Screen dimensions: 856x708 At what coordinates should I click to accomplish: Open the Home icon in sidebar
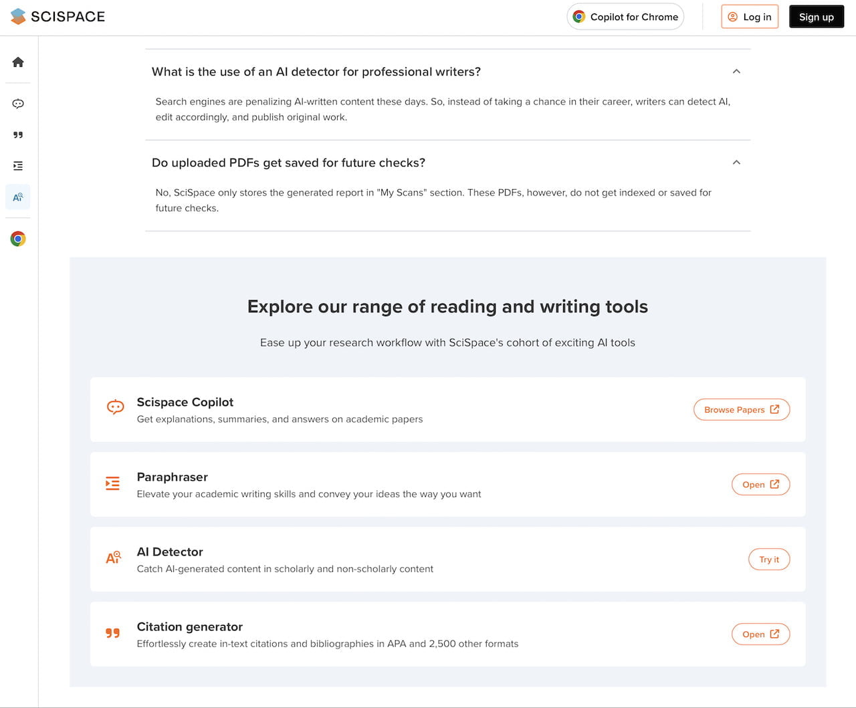(18, 62)
